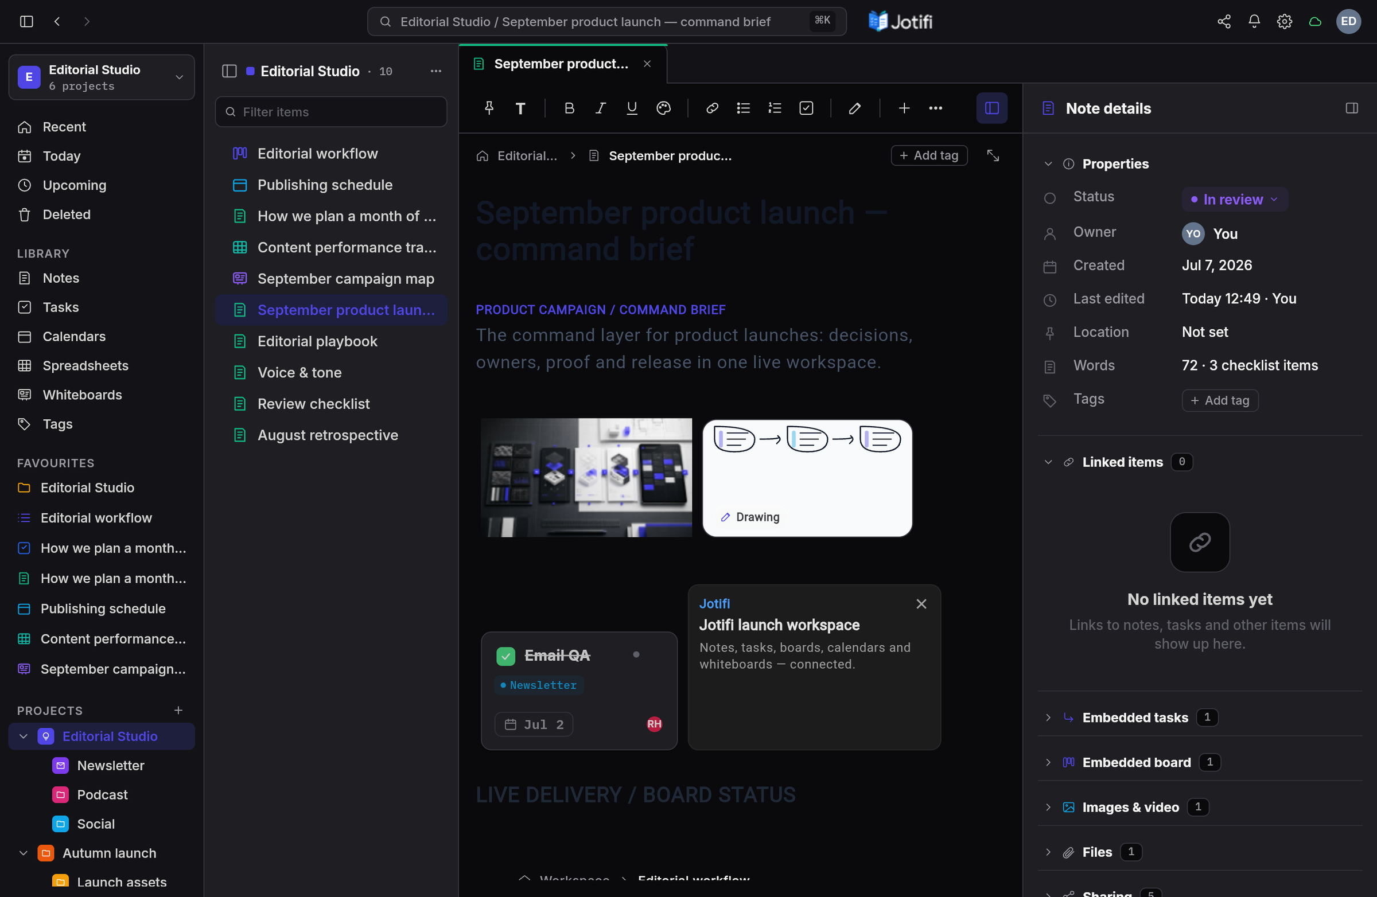This screenshot has height=897, width=1377.
Task: Insert a numbered list
Action: point(775,108)
